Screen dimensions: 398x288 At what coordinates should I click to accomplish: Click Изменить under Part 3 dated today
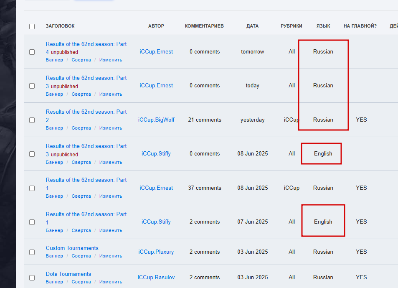(111, 94)
